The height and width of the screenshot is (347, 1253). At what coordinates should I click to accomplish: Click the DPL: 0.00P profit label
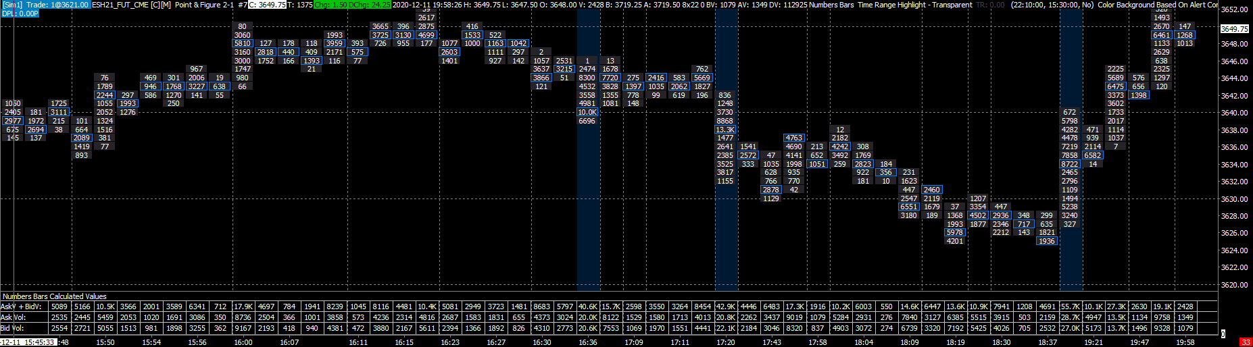(20, 14)
